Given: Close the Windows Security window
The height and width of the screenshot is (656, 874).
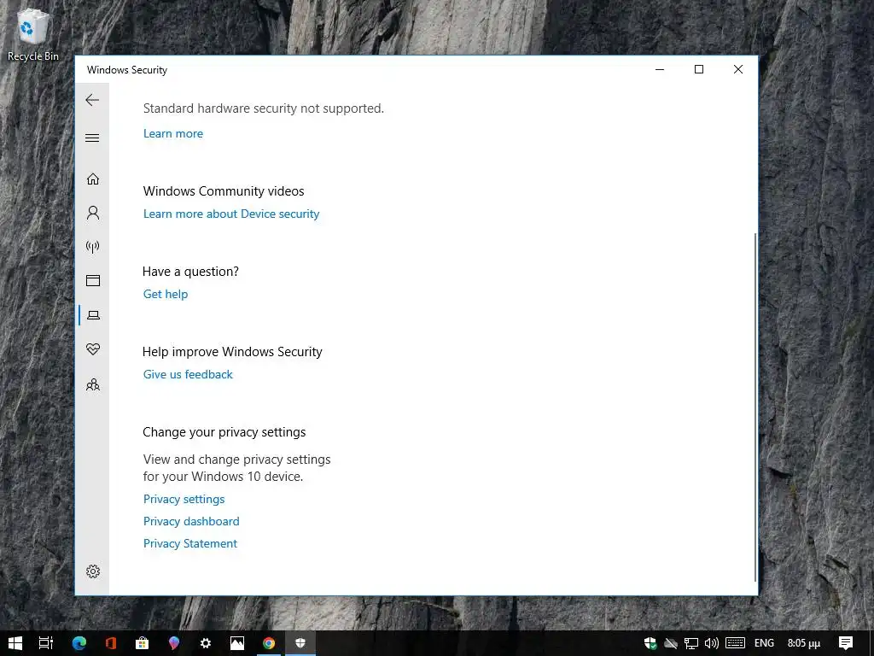Looking at the screenshot, I should 738,69.
